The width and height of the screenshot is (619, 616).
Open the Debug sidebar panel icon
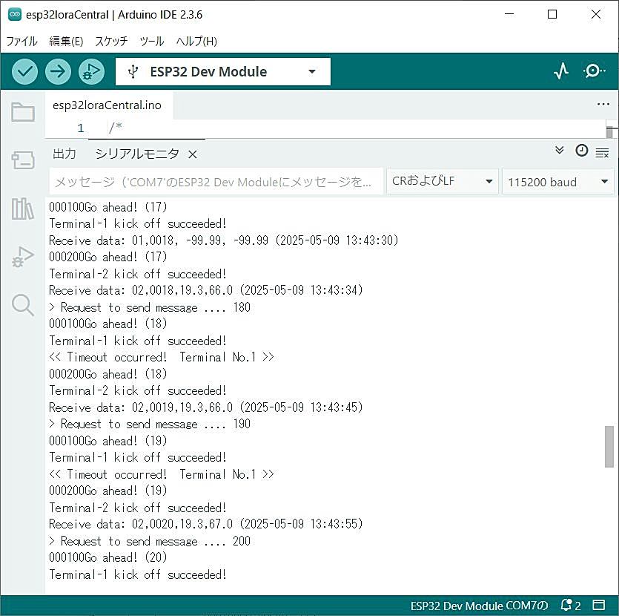tap(23, 257)
